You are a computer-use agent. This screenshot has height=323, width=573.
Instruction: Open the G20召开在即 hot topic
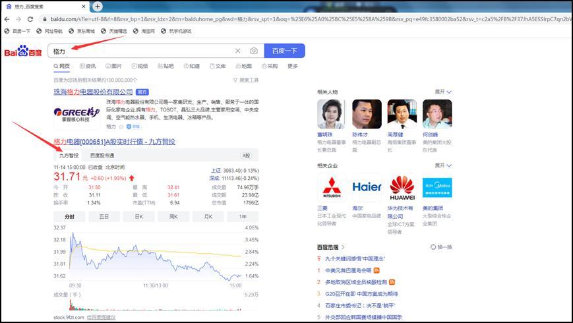pos(361,294)
